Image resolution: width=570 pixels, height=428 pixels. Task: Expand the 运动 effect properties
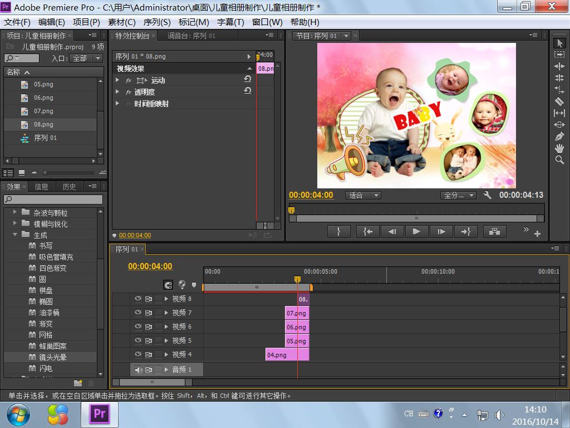117,80
